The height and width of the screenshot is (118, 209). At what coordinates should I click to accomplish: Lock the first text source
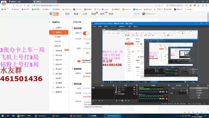[x=137, y=88]
